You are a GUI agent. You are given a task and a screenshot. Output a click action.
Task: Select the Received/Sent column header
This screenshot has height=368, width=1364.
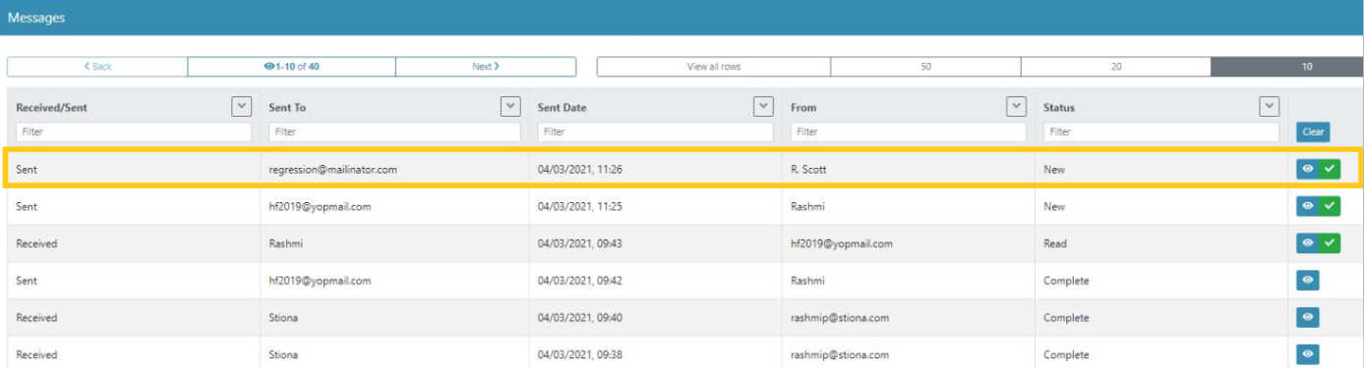[x=52, y=107]
